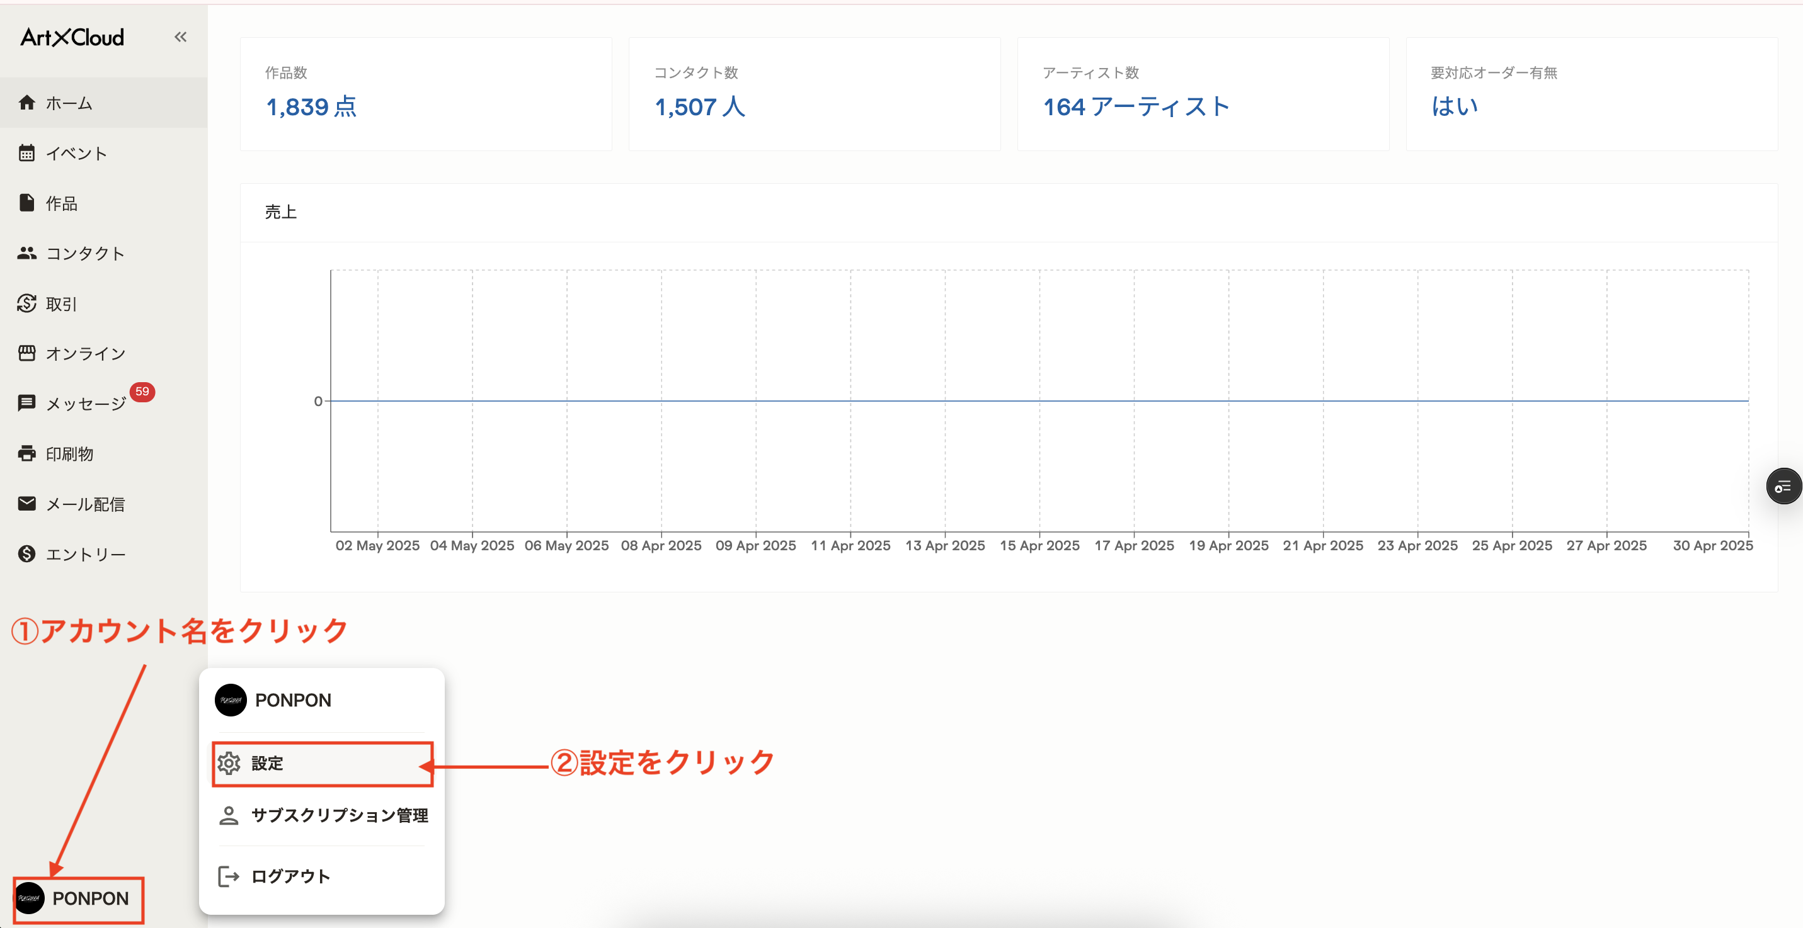This screenshot has height=928, width=1803.
Task: Click the ArtXCloud logo
Action: click(x=72, y=37)
